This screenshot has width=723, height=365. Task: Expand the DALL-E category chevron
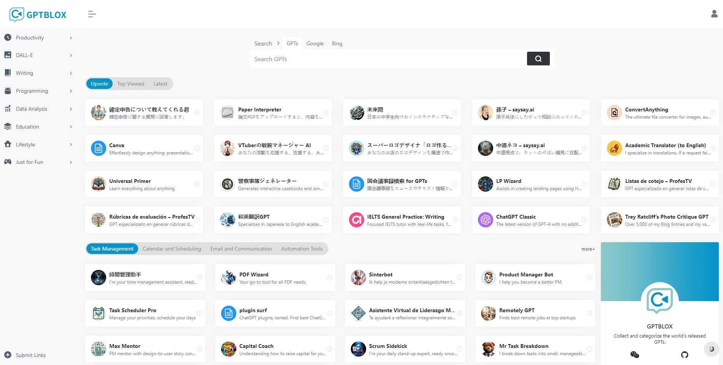[x=71, y=55]
